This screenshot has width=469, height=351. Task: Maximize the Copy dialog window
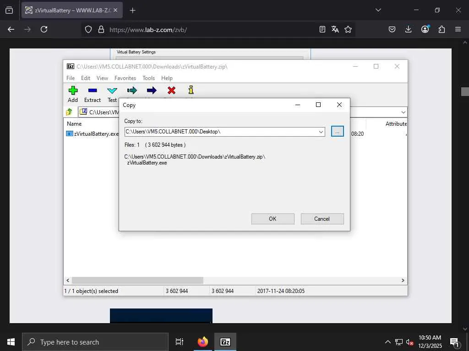318,105
